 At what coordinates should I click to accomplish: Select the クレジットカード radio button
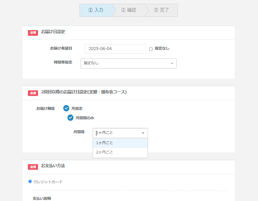30,181
